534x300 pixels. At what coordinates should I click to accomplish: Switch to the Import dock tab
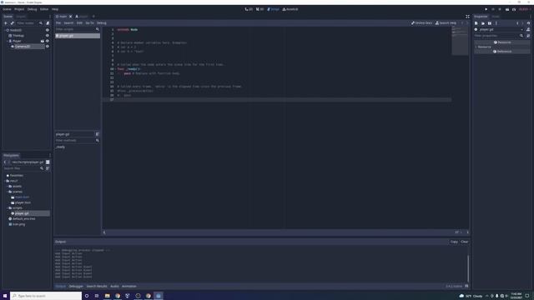21,17
